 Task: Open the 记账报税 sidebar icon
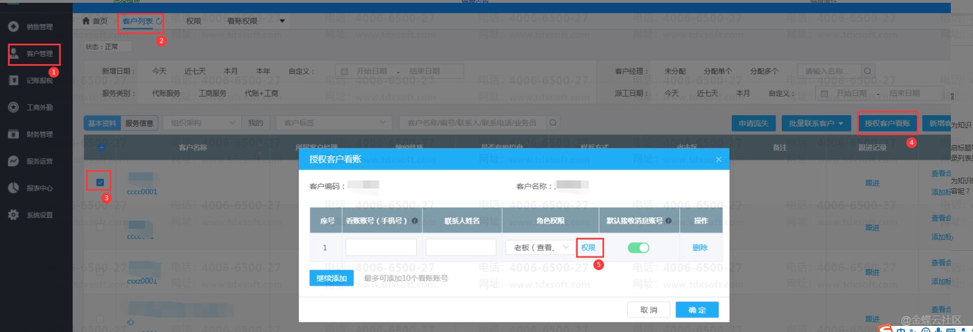coord(14,81)
